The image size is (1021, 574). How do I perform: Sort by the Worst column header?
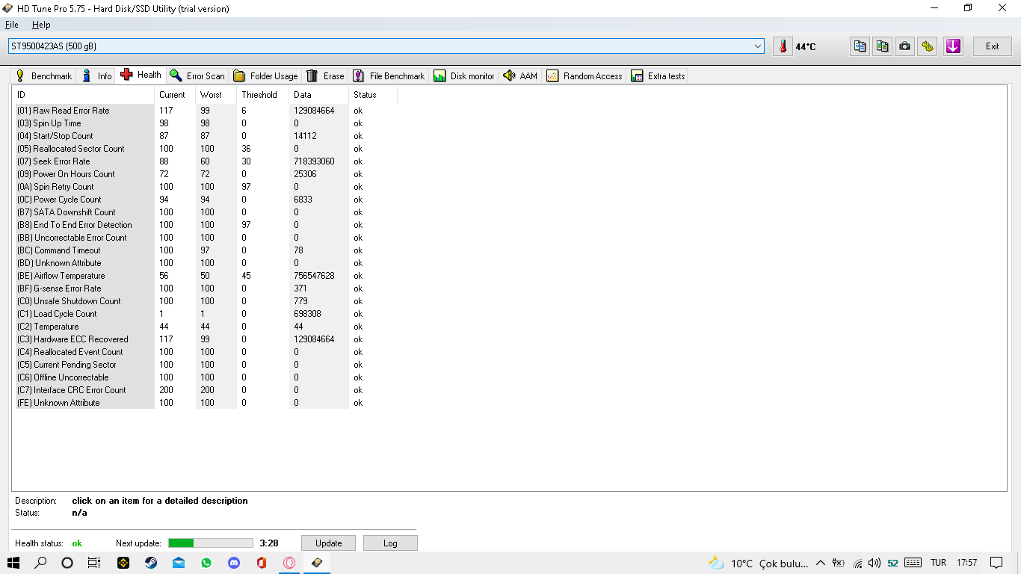point(216,95)
